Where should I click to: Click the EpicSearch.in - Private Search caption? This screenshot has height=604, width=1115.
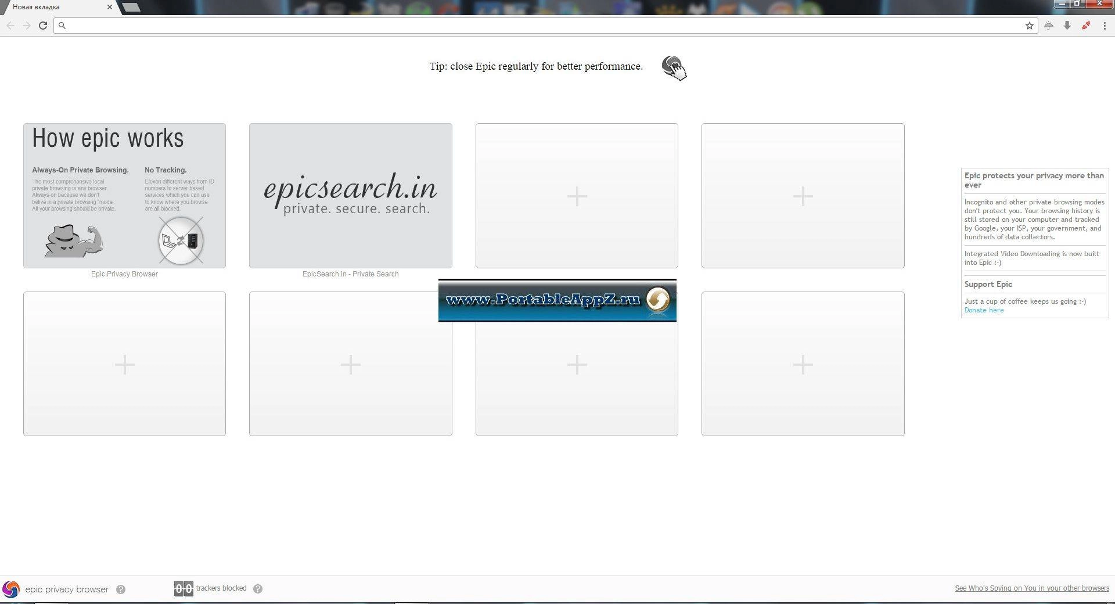tap(351, 274)
